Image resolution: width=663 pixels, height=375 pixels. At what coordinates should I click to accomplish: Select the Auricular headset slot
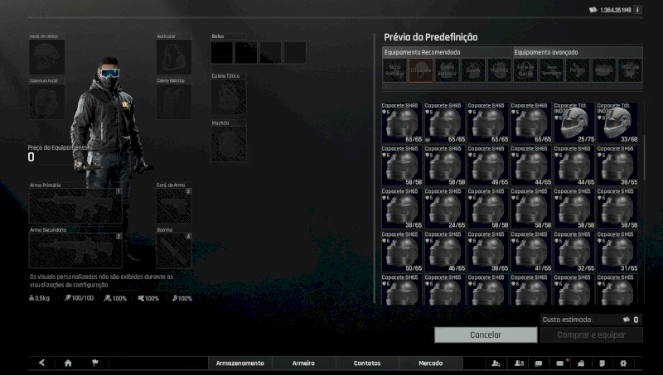[x=174, y=56]
